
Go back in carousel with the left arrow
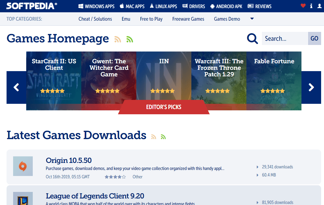pyautogui.click(x=16, y=88)
